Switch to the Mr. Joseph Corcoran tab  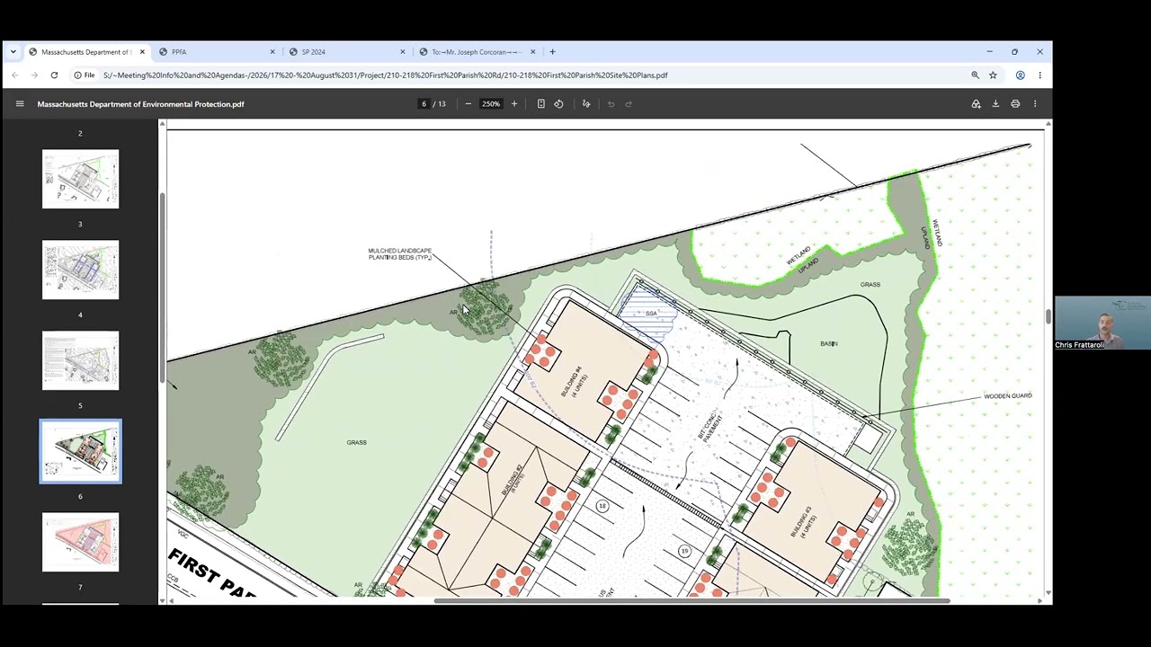pyautogui.click(x=477, y=52)
